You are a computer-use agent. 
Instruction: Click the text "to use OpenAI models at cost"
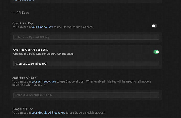point(73,27)
